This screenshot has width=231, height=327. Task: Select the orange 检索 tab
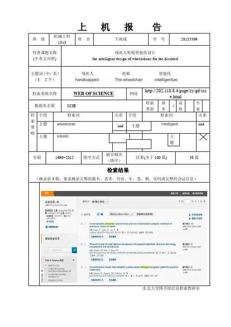pos(47,193)
